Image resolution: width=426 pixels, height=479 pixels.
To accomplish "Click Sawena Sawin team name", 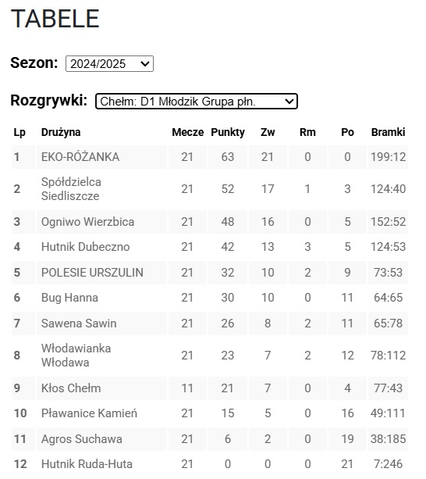I will (x=79, y=324).
